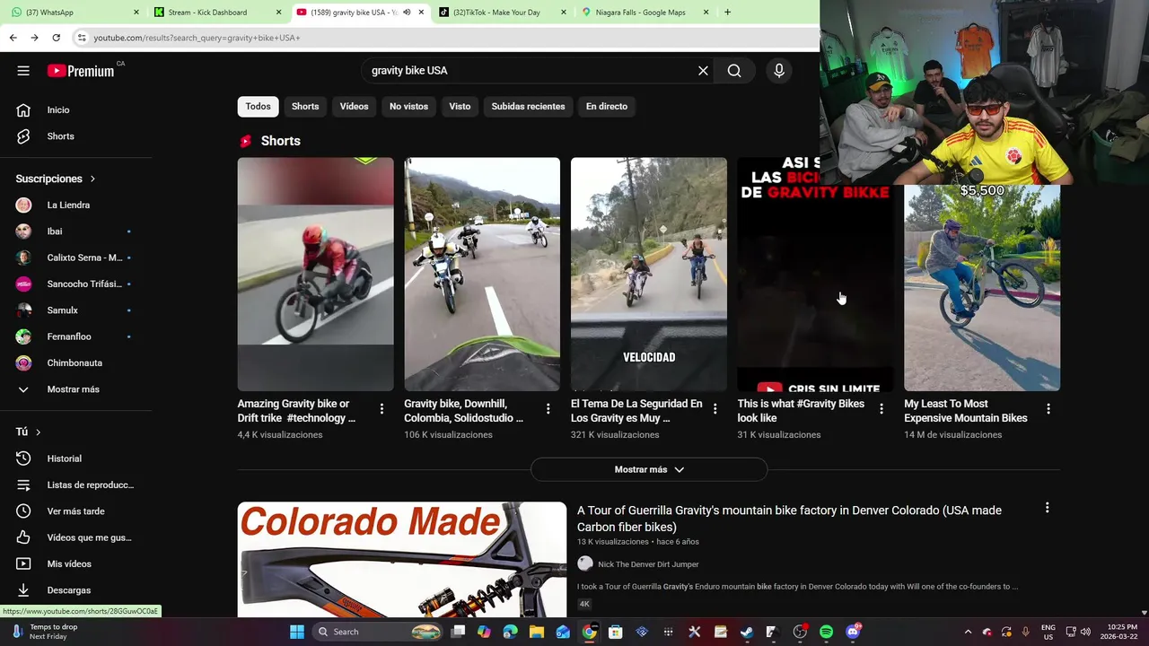Select the Todos filter chip
Screen dimensions: 1149x646
coord(258,107)
